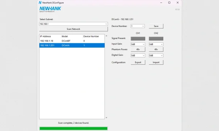Screen dimensions: 219x131
Task: Open the Device Number dropdown
Action: [x=138, y=26]
